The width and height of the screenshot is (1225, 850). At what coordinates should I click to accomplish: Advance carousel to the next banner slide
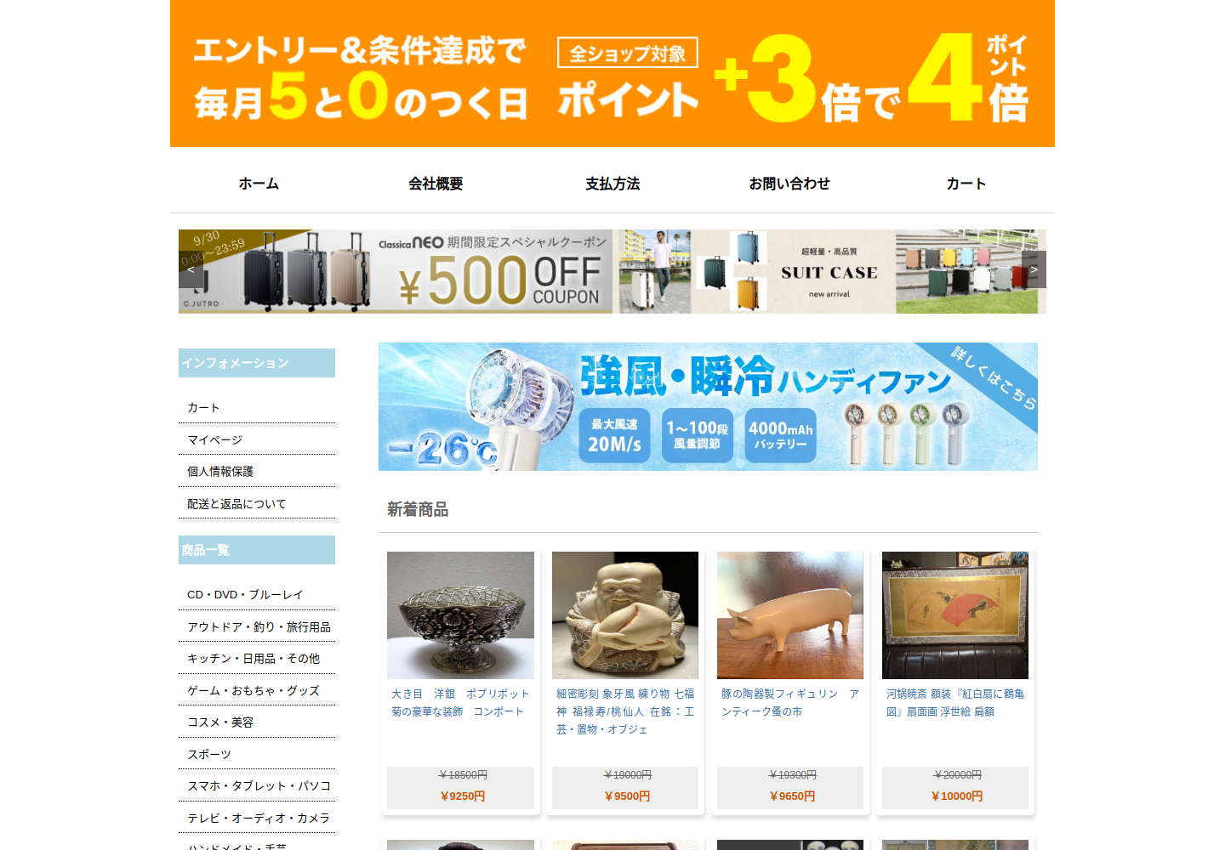coord(1034,269)
